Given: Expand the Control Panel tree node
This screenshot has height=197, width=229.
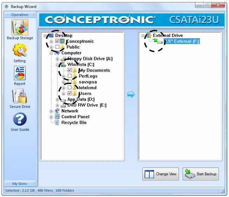Looking at the screenshot, I should [51, 117].
